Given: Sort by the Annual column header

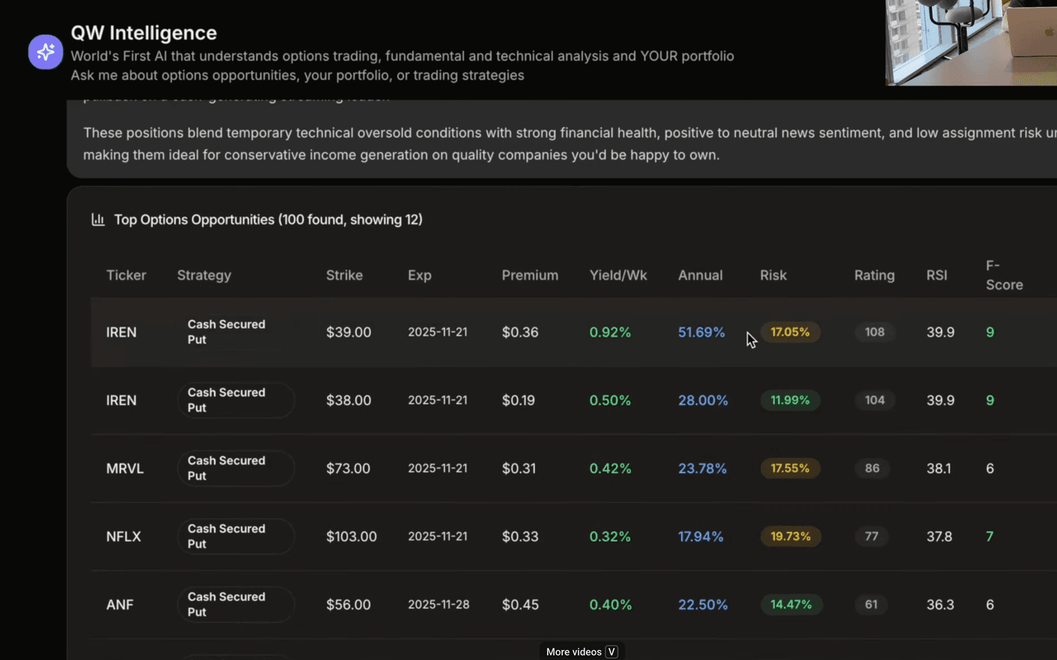Looking at the screenshot, I should click(x=700, y=275).
